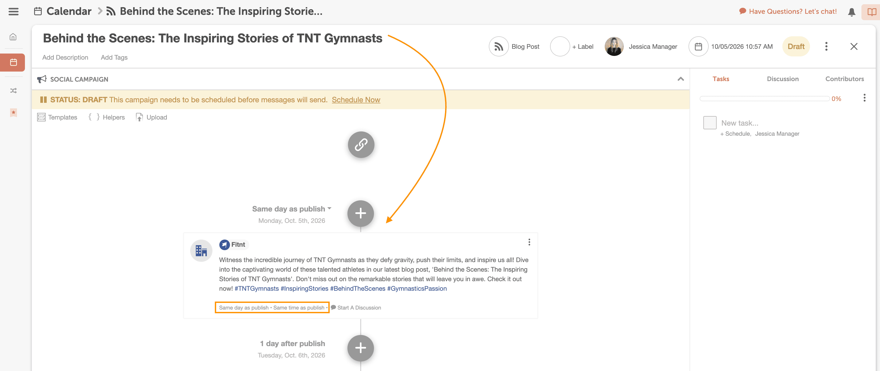Click the empty label color circle
Viewport: 880px width, 371px height.
tap(560, 46)
